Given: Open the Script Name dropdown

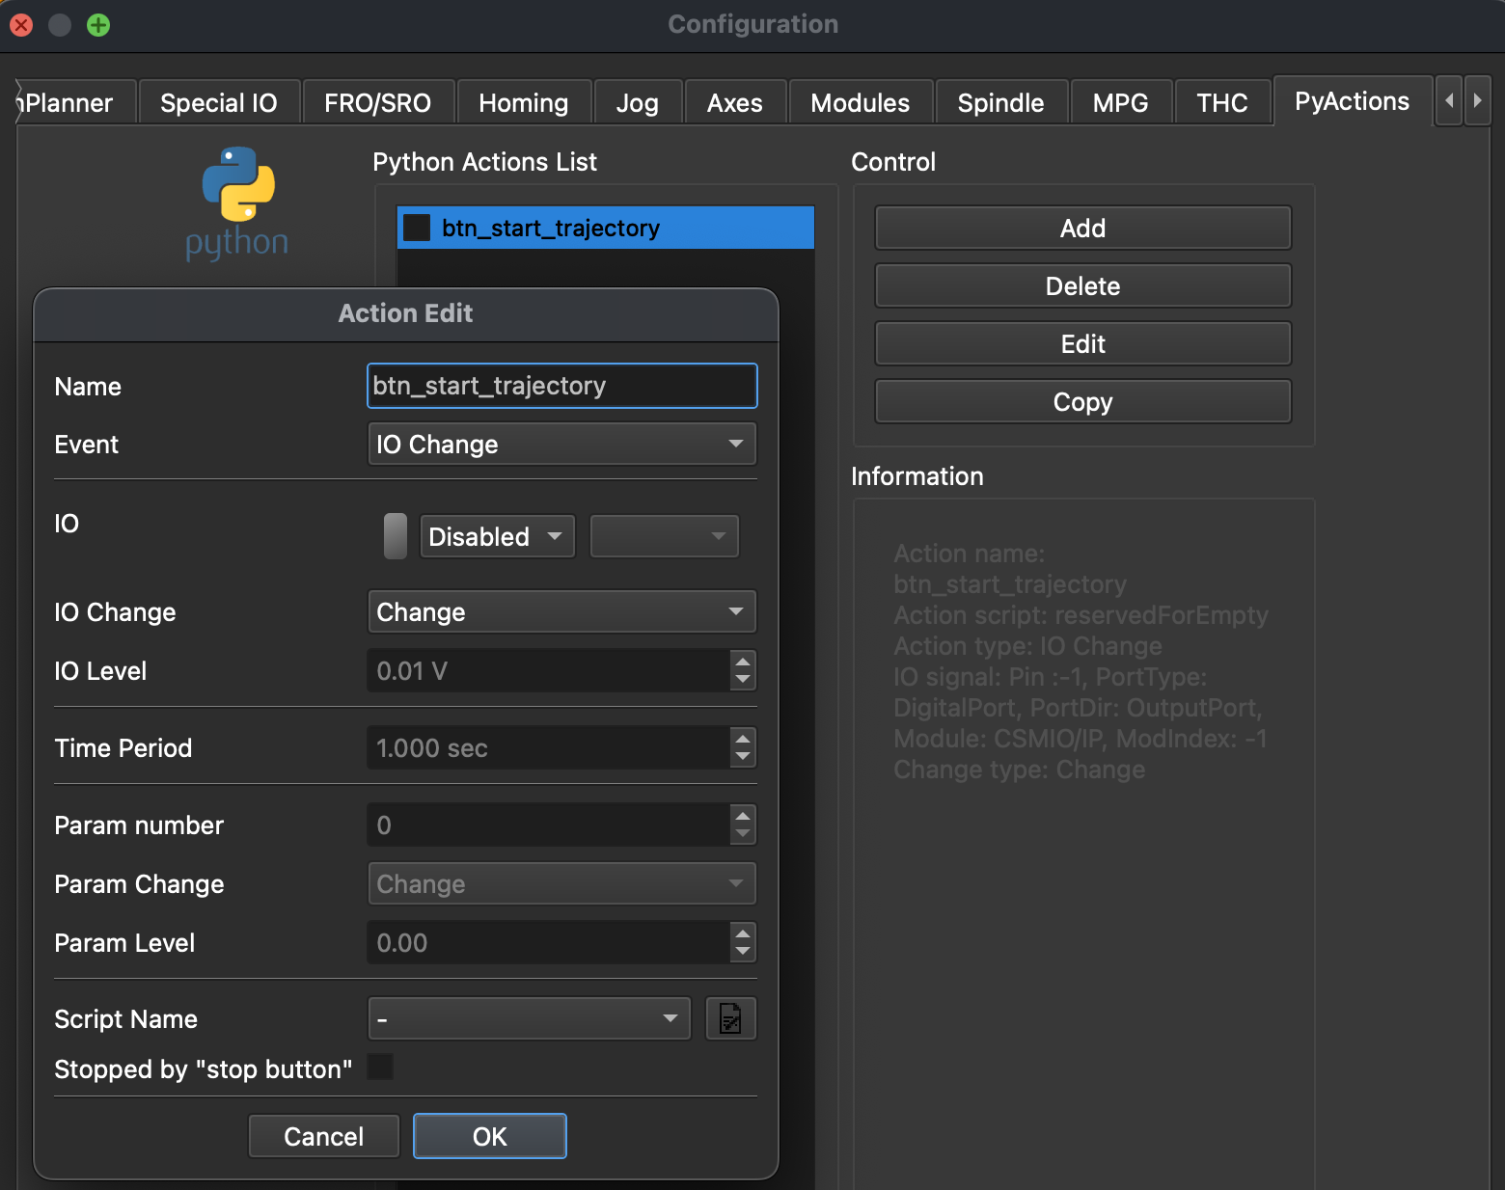Looking at the screenshot, I should (x=529, y=1017).
